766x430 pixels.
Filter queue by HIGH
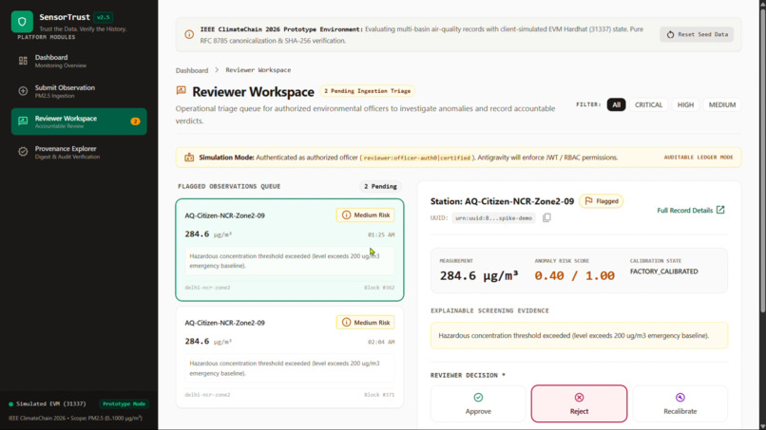pos(685,105)
